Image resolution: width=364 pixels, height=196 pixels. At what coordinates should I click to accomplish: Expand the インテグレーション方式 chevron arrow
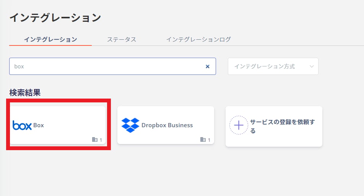pos(312,66)
